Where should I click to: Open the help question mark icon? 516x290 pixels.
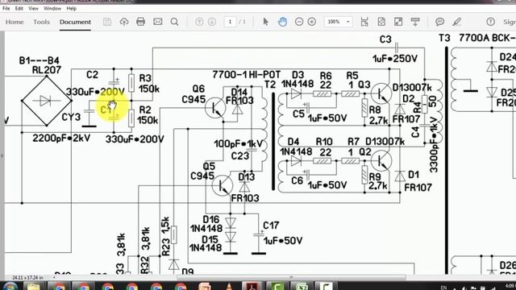[491, 22]
